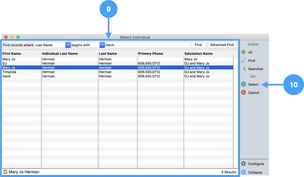Expand the begins with operator dropdown

(102, 45)
